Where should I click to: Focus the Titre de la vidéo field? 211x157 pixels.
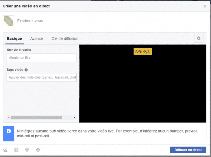coord(41,58)
